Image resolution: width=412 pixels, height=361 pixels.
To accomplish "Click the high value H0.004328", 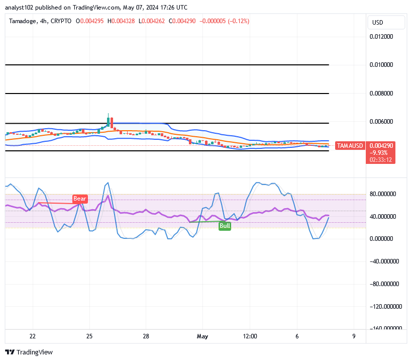I will (121, 21).
